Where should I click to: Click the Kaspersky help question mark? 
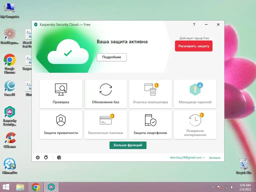point(194,24)
